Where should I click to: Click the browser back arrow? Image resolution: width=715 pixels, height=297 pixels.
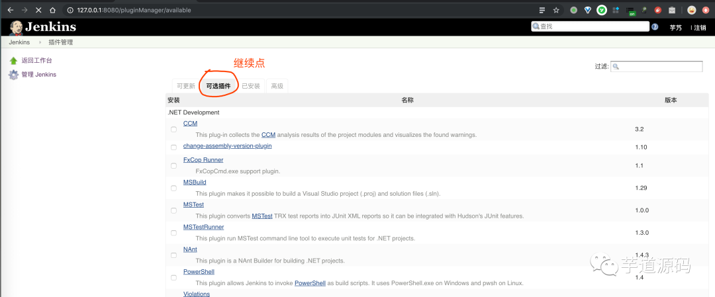[11, 10]
